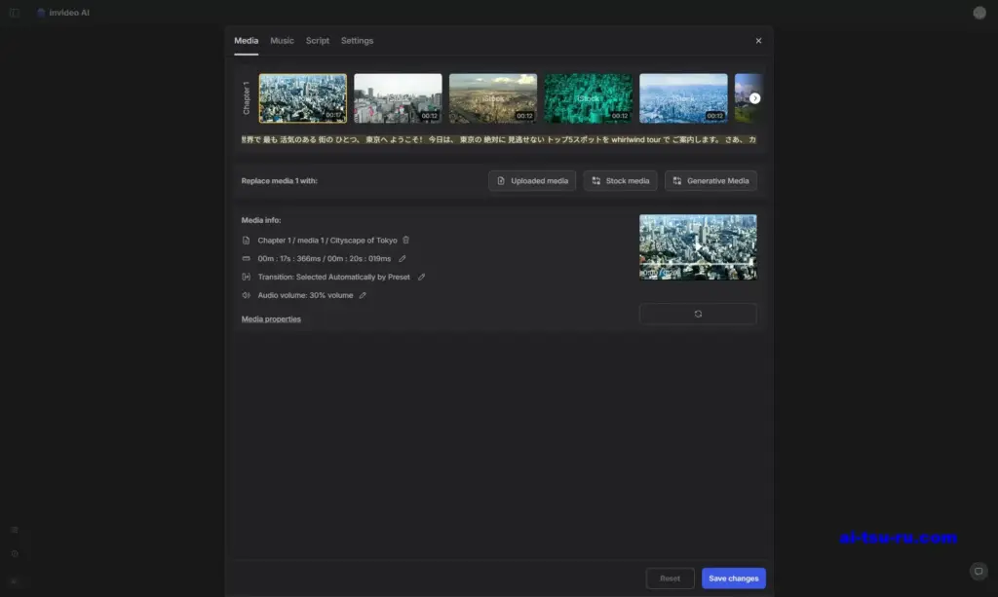
Task: Open the invideo AI home logo
Action: pyautogui.click(x=63, y=13)
